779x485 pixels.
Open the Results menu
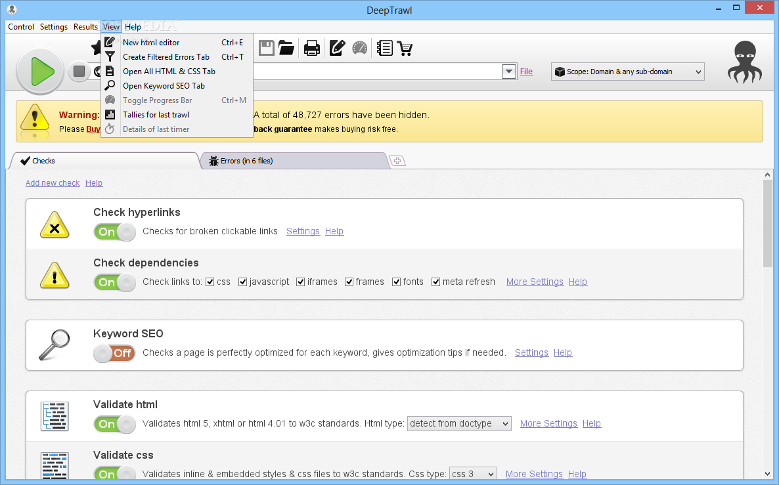pos(85,27)
